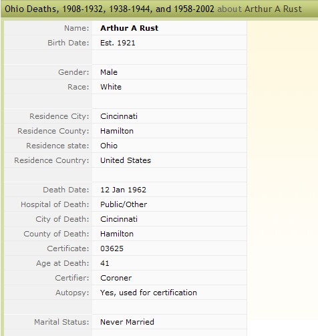Click the 'Name:' field label
318x336 pixels.
[x=76, y=28]
